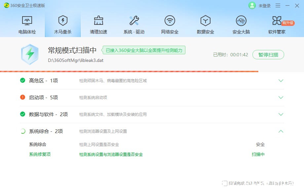The image size is (304, 192).
Task: Click the 安全 status text
Action: (260, 144)
